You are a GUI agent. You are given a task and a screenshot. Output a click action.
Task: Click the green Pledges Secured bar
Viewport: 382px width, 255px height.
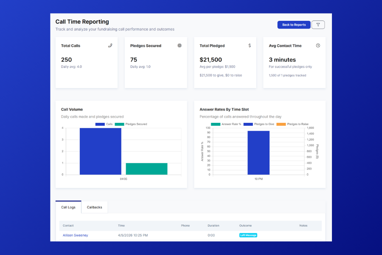pyautogui.click(x=146, y=169)
